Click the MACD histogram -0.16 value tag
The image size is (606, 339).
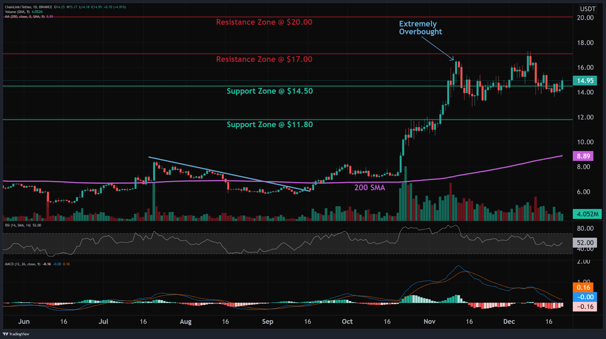[585, 306]
